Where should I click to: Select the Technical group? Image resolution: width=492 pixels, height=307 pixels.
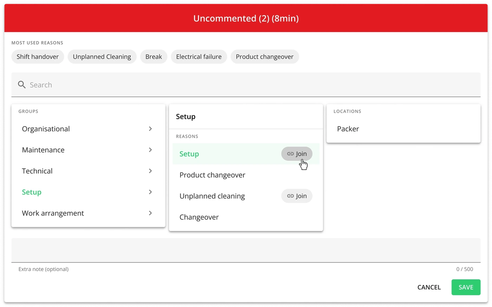click(88, 171)
